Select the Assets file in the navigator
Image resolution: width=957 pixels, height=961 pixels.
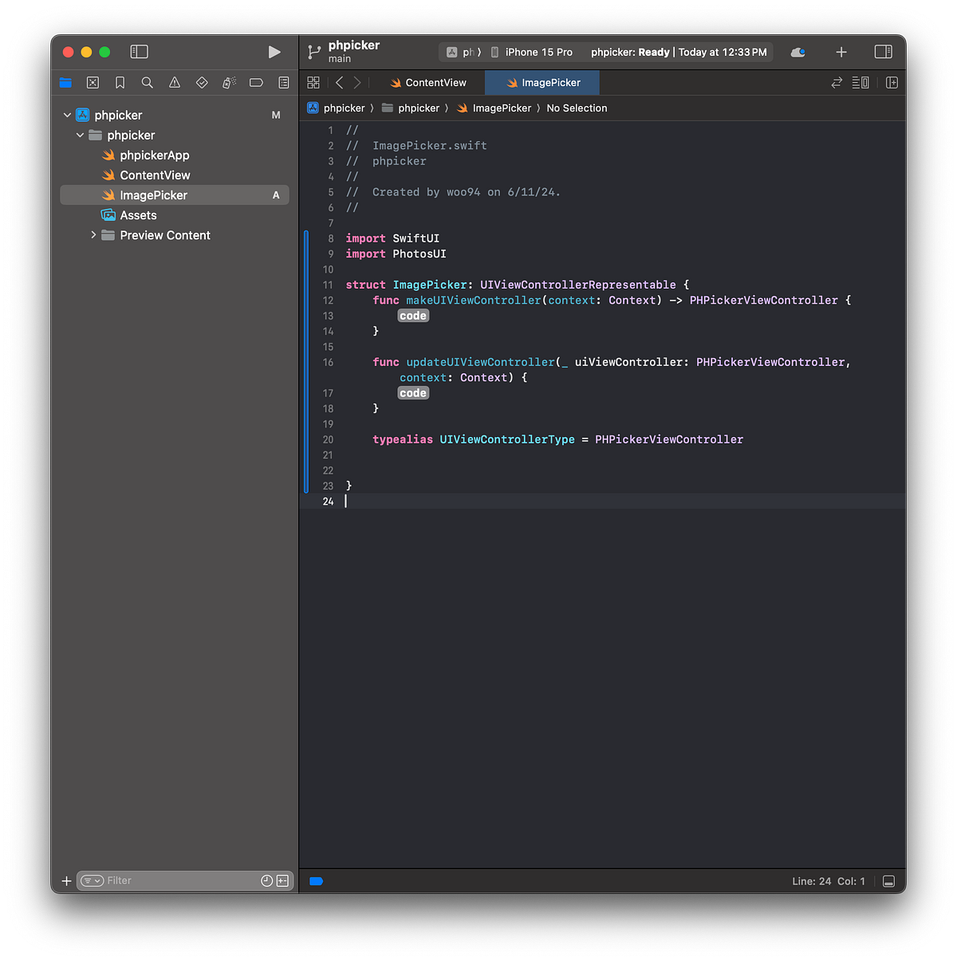tap(137, 215)
